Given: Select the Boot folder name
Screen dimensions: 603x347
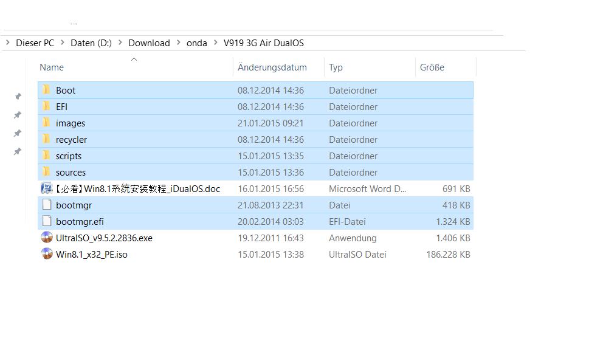Looking at the screenshot, I should 66,91.
